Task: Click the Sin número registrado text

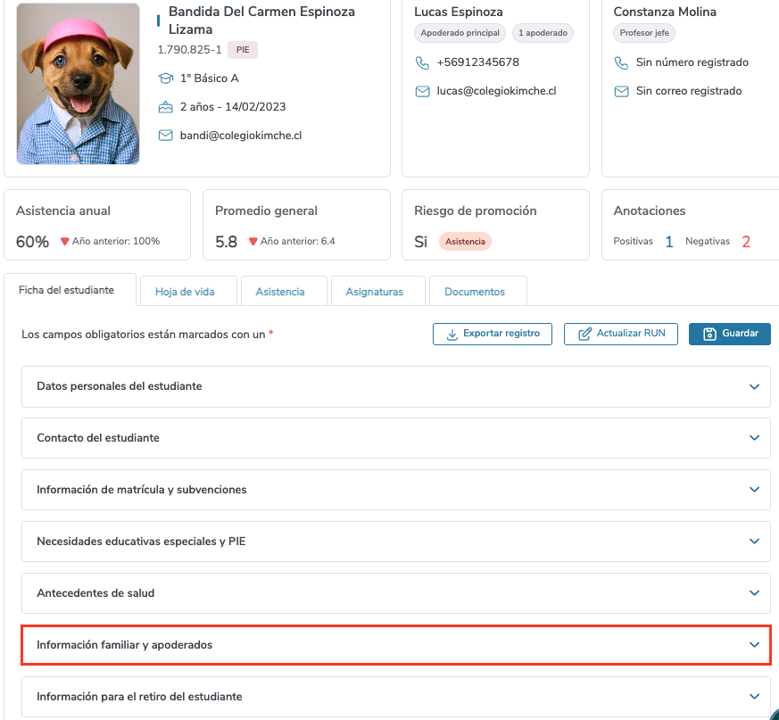Action: point(692,62)
